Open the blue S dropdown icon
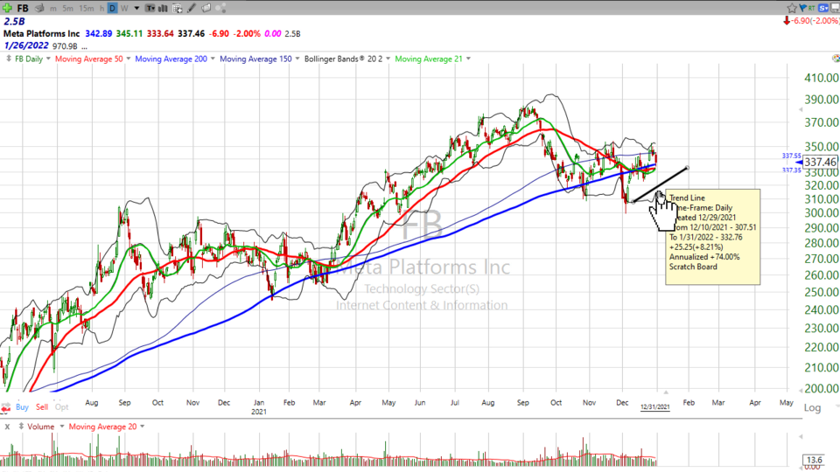Screen dimensions: 840x472 pyautogui.click(x=824, y=8)
